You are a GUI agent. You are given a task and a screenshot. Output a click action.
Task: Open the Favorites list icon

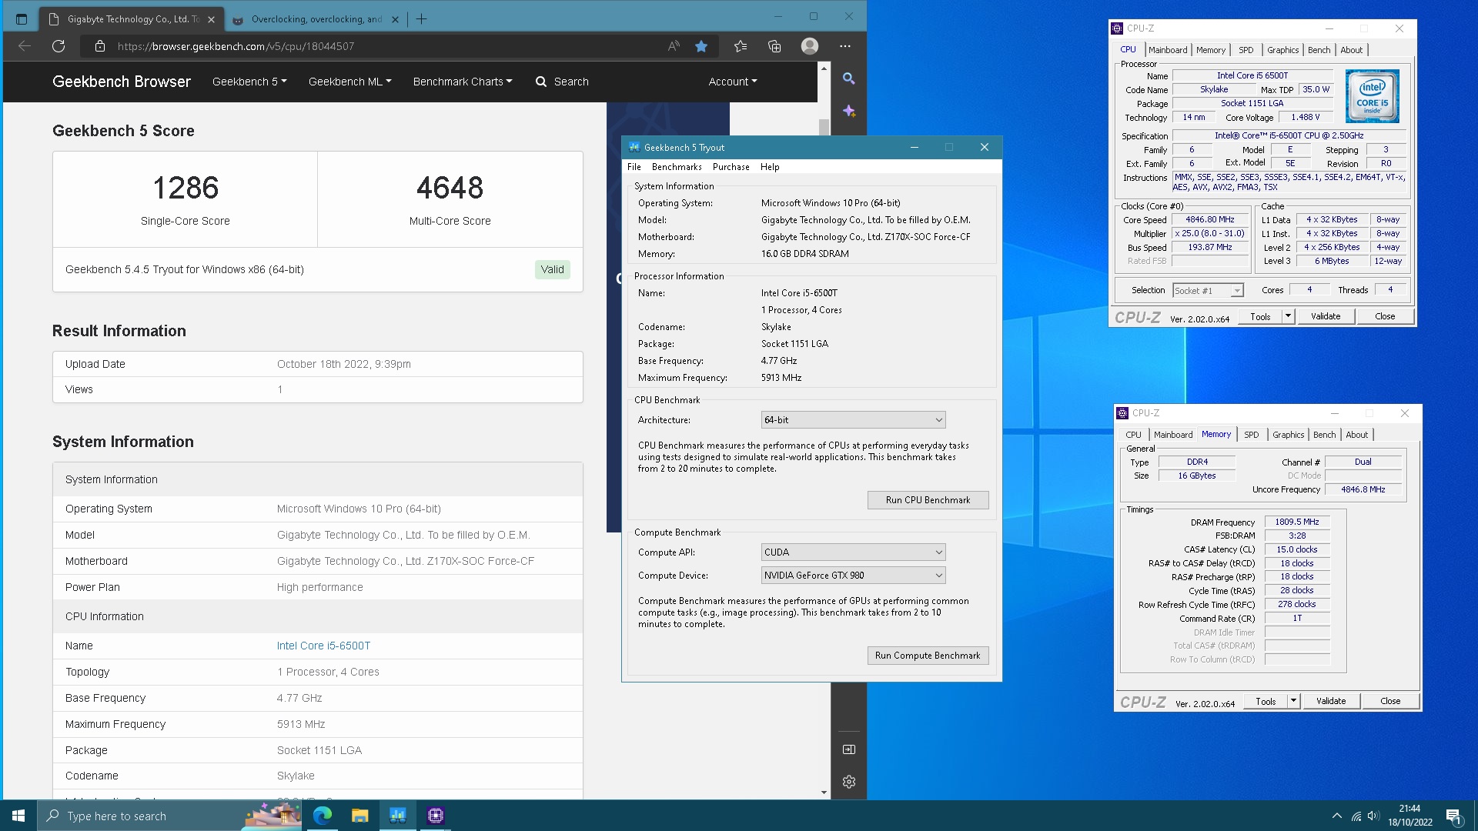pyautogui.click(x=741, y=46)
